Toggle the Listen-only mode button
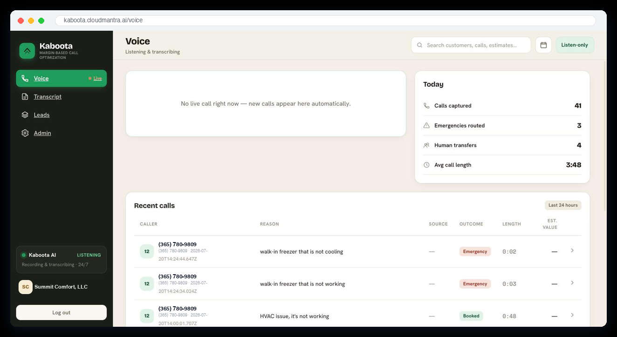 tap(575, 45)
